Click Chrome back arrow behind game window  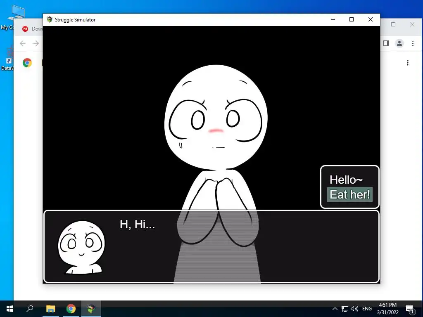(23, 43)
